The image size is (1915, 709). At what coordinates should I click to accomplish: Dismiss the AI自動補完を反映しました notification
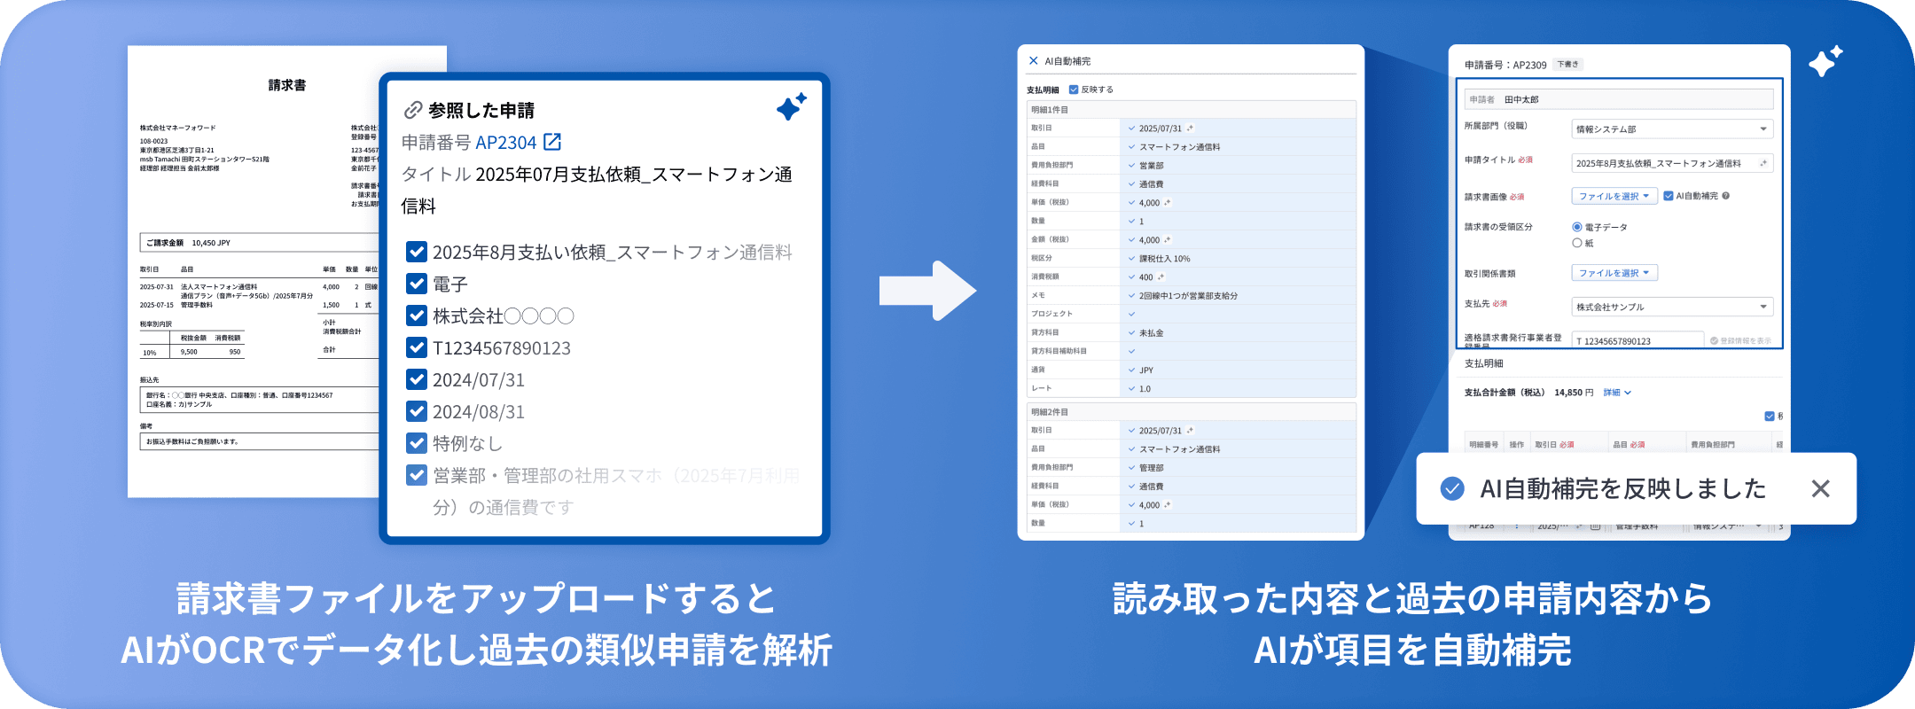[1820, 488]
